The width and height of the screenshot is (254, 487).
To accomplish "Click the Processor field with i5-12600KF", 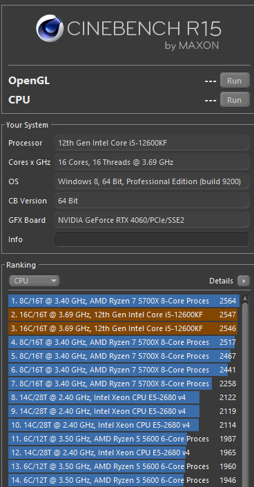I will tap(152, 143).
